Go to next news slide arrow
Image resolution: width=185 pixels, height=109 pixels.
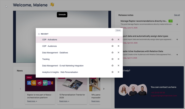(x=104, y=89)
